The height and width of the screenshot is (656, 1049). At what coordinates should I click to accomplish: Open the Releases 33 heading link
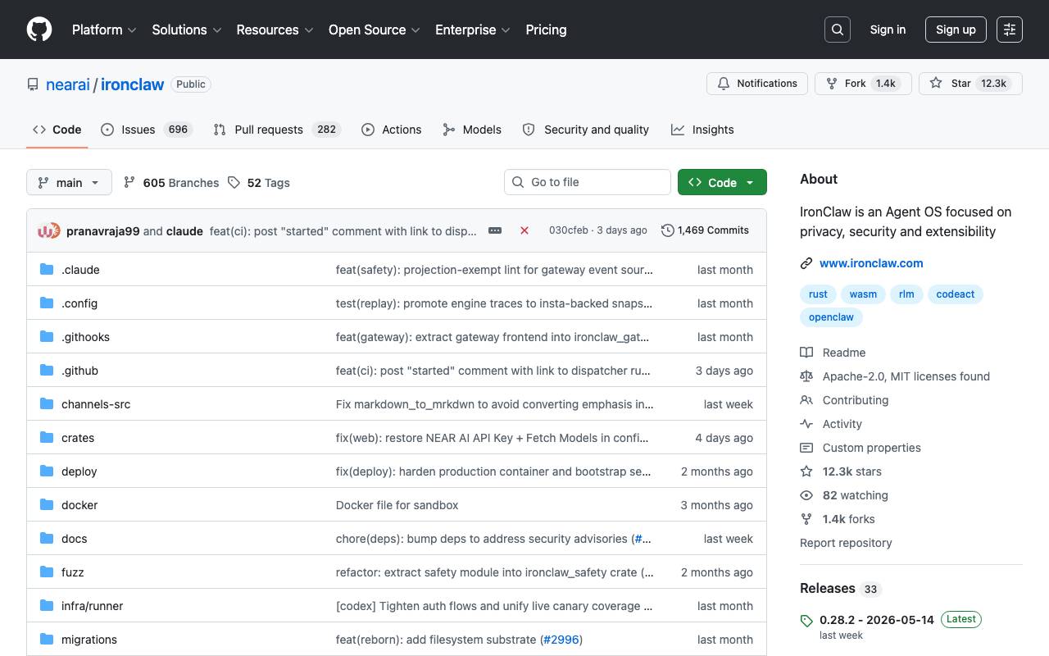coord(839,589)
